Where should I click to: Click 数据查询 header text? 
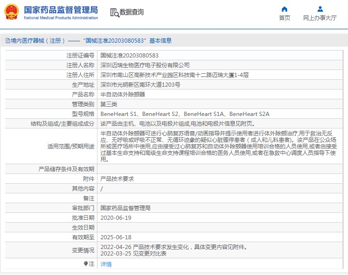click(132, 12)
